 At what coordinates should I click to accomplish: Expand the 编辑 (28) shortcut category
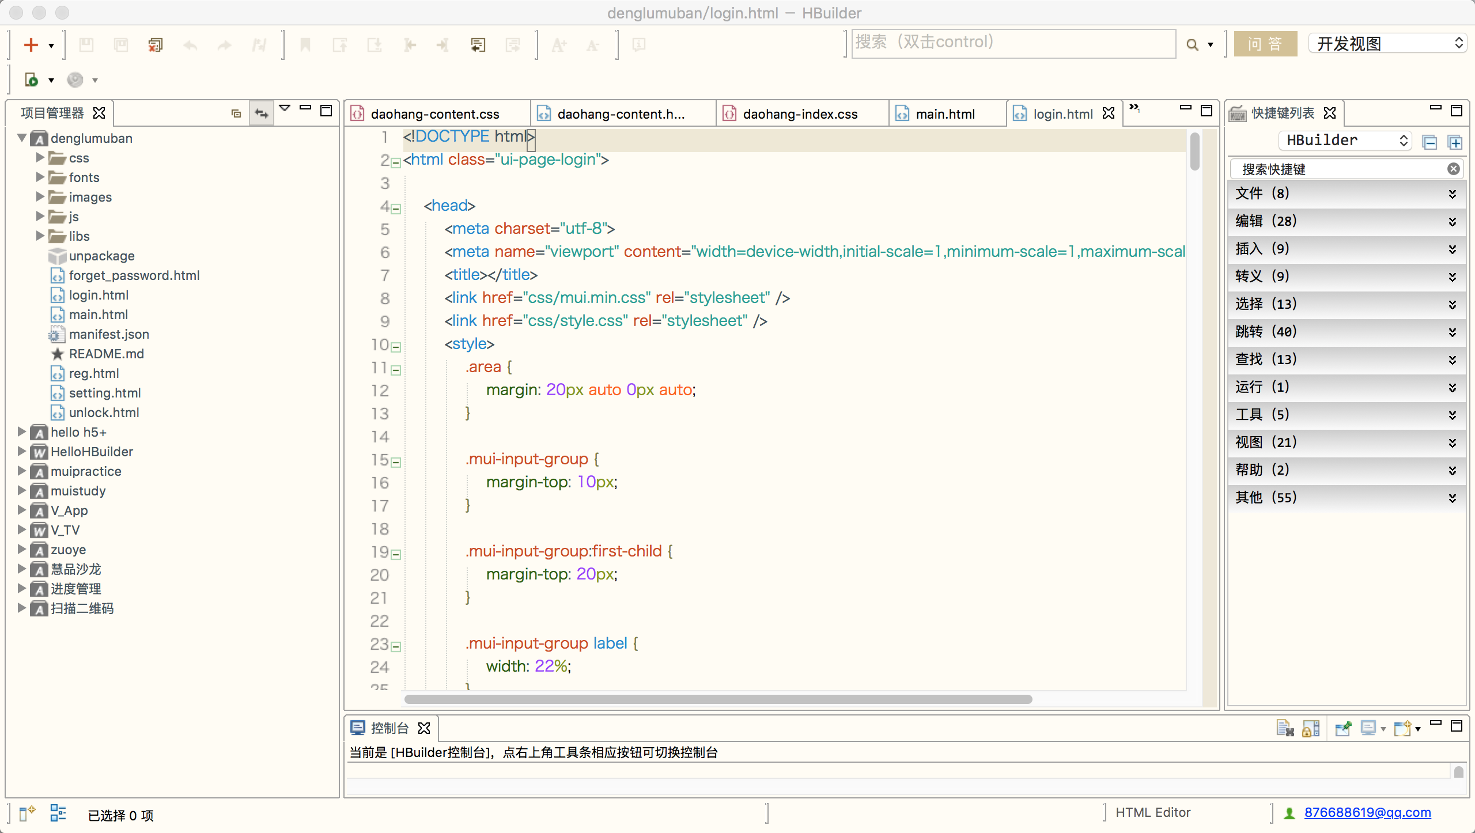pos(1346,221)
